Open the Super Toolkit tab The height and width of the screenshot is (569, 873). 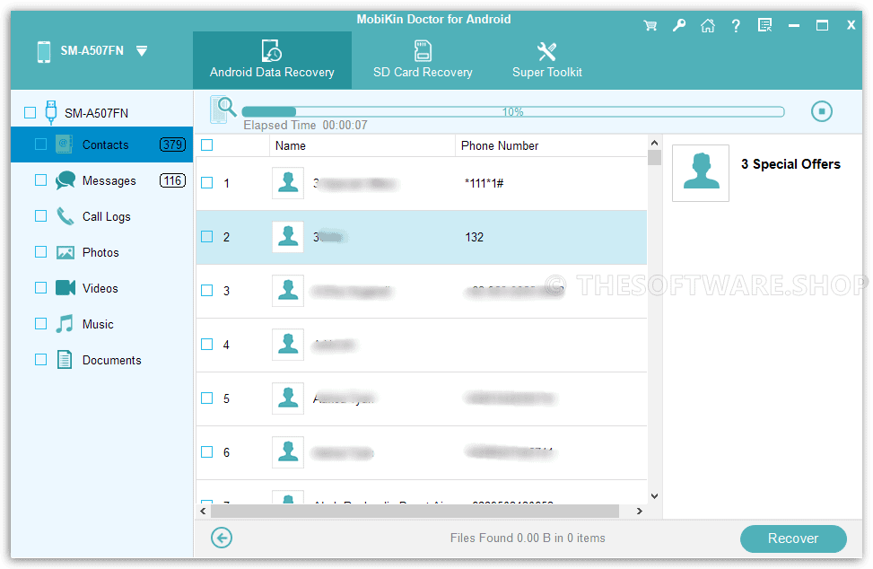(x=546, y=60)
